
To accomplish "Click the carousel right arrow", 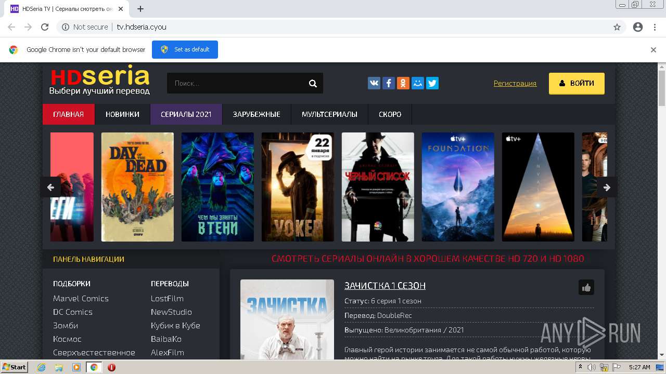I will pos(607,188).
